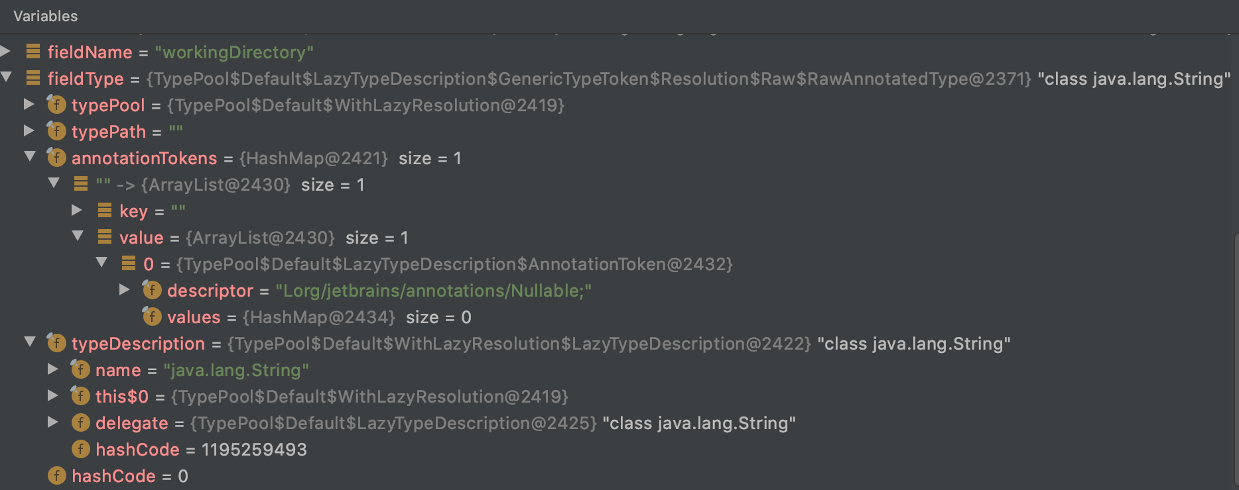The width and height of the screenshot is (1239, 490).
Task: Click the field icon next to typePool
Action: (x=57, y=105)
